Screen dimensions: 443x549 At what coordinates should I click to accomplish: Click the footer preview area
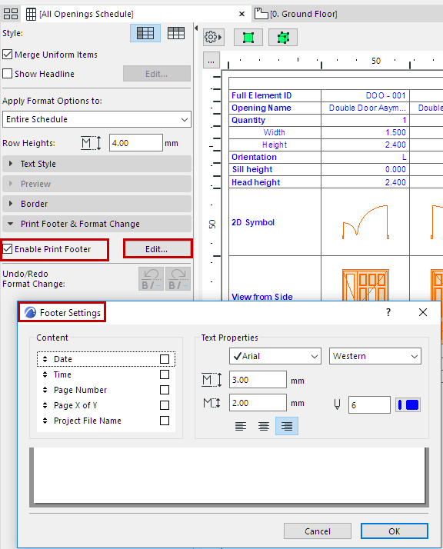(229, 475)
